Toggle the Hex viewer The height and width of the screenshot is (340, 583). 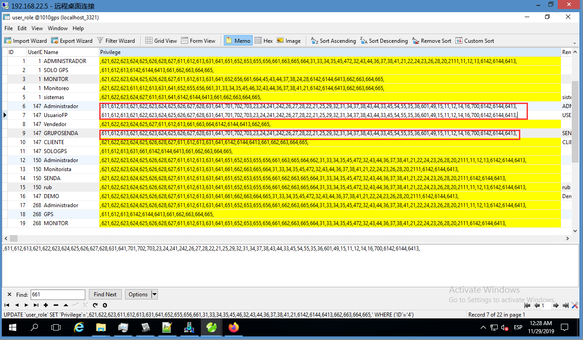coord(264,41)
